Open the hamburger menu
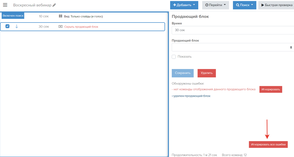Image resolution: width=294 pixels, height=157 pixels. (x=5, y=5)
